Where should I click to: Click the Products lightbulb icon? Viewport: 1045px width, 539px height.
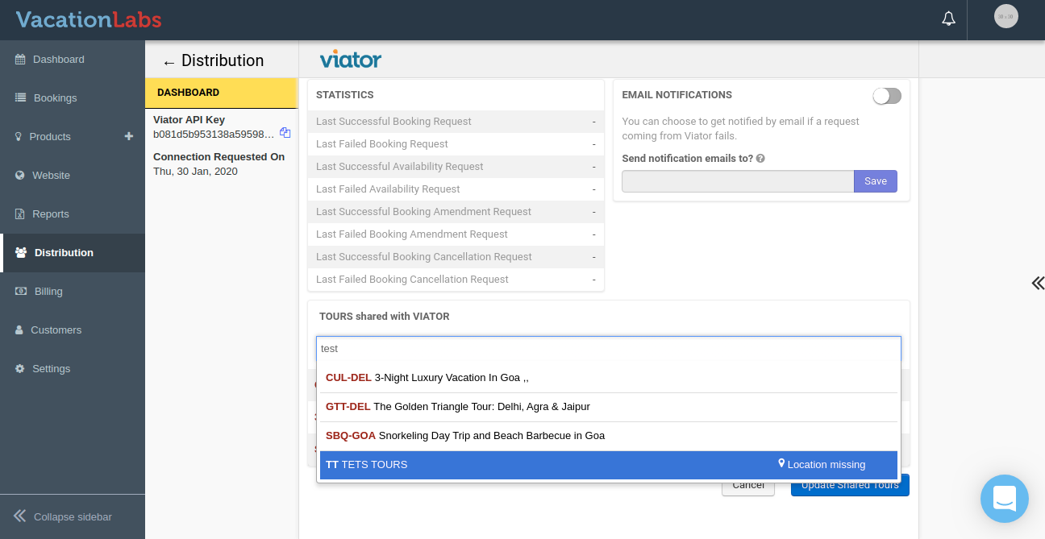[x=19, y=136]
